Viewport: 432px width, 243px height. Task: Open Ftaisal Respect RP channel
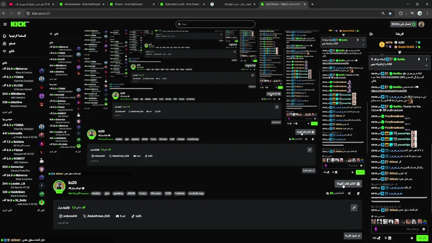(x=23, y=152)
